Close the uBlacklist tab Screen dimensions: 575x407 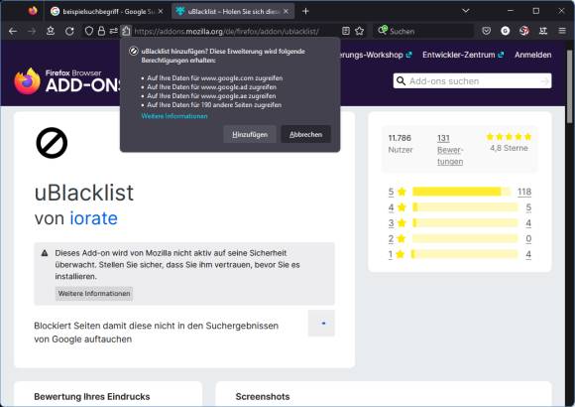286,11
